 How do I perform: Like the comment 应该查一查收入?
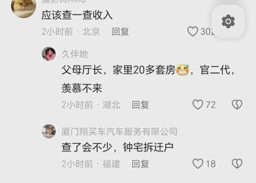(193, 31)
